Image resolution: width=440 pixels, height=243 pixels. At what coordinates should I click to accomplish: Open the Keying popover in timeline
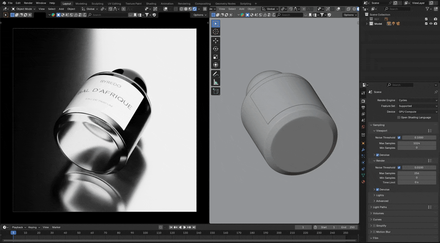[x=34, y=227]
